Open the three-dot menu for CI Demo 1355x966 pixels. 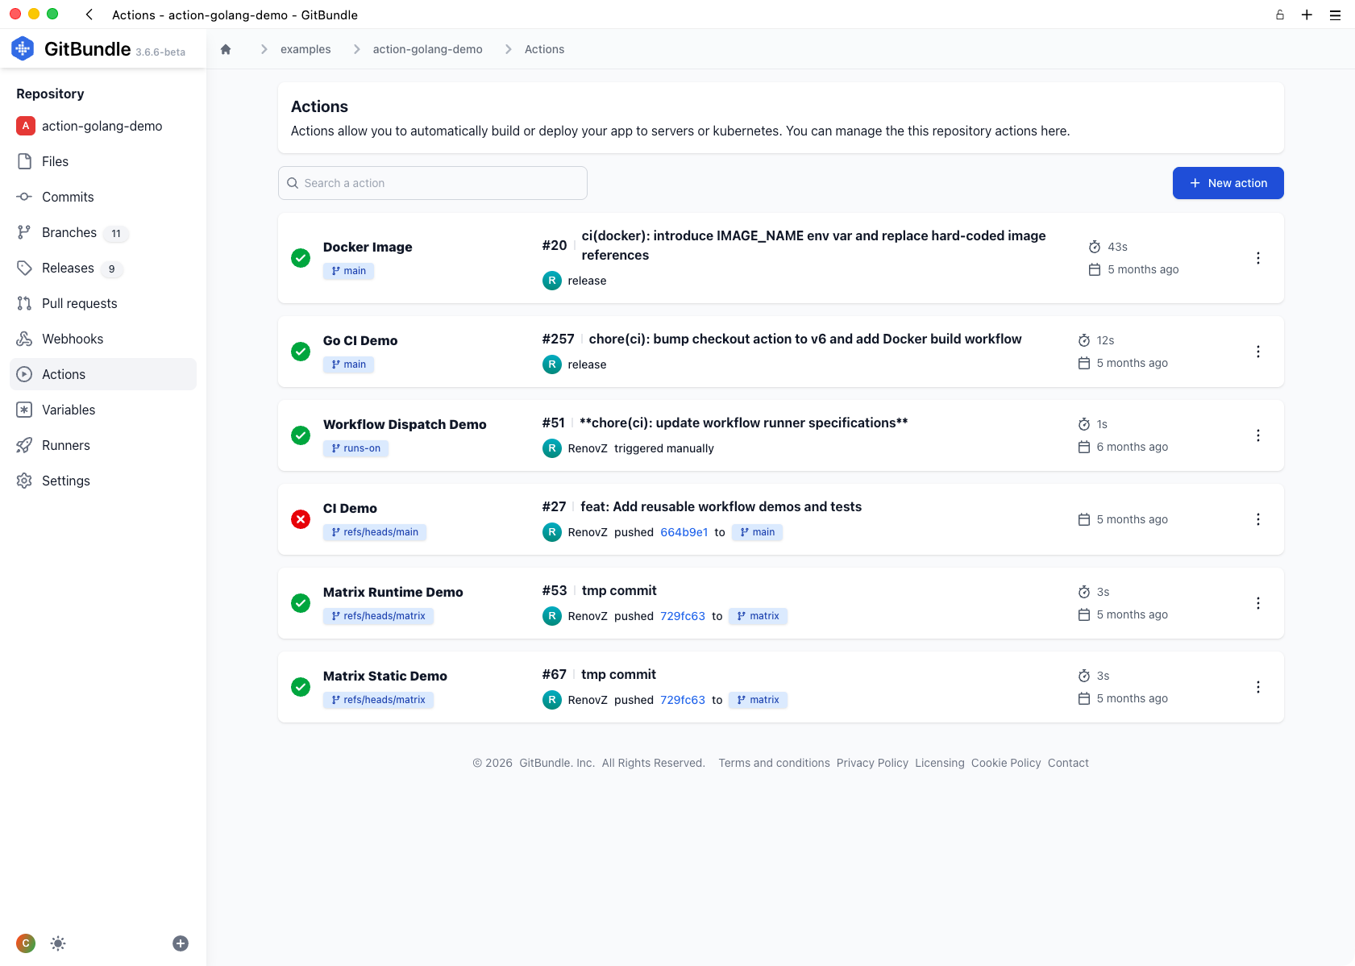click(x=1257, y=519)
